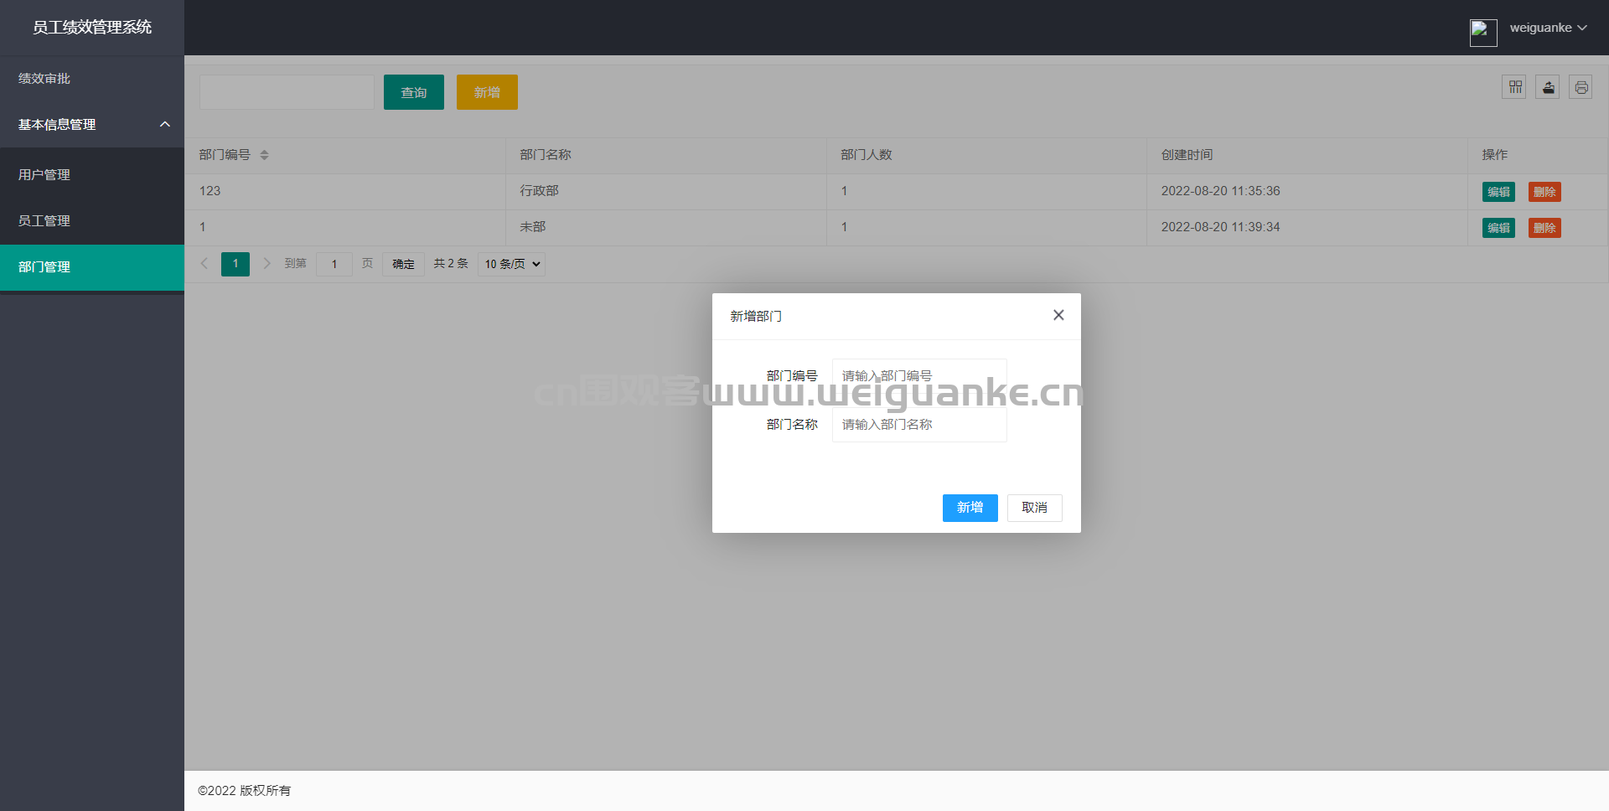The image size is (1609, 811).
Task: Click the 员工绩效管理系统 title
Action: point(92,27)
